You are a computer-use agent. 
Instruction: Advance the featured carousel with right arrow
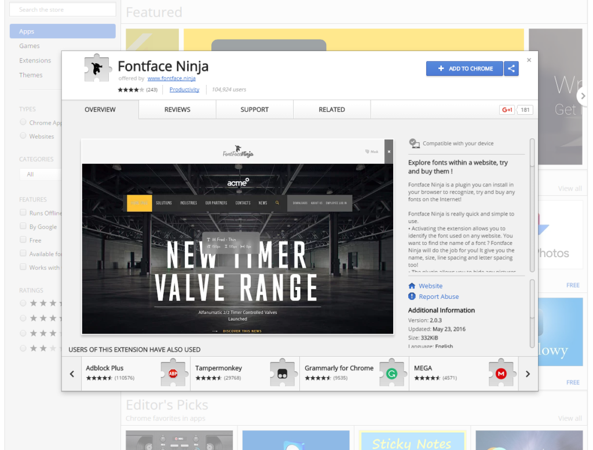(x=583, y=96)
